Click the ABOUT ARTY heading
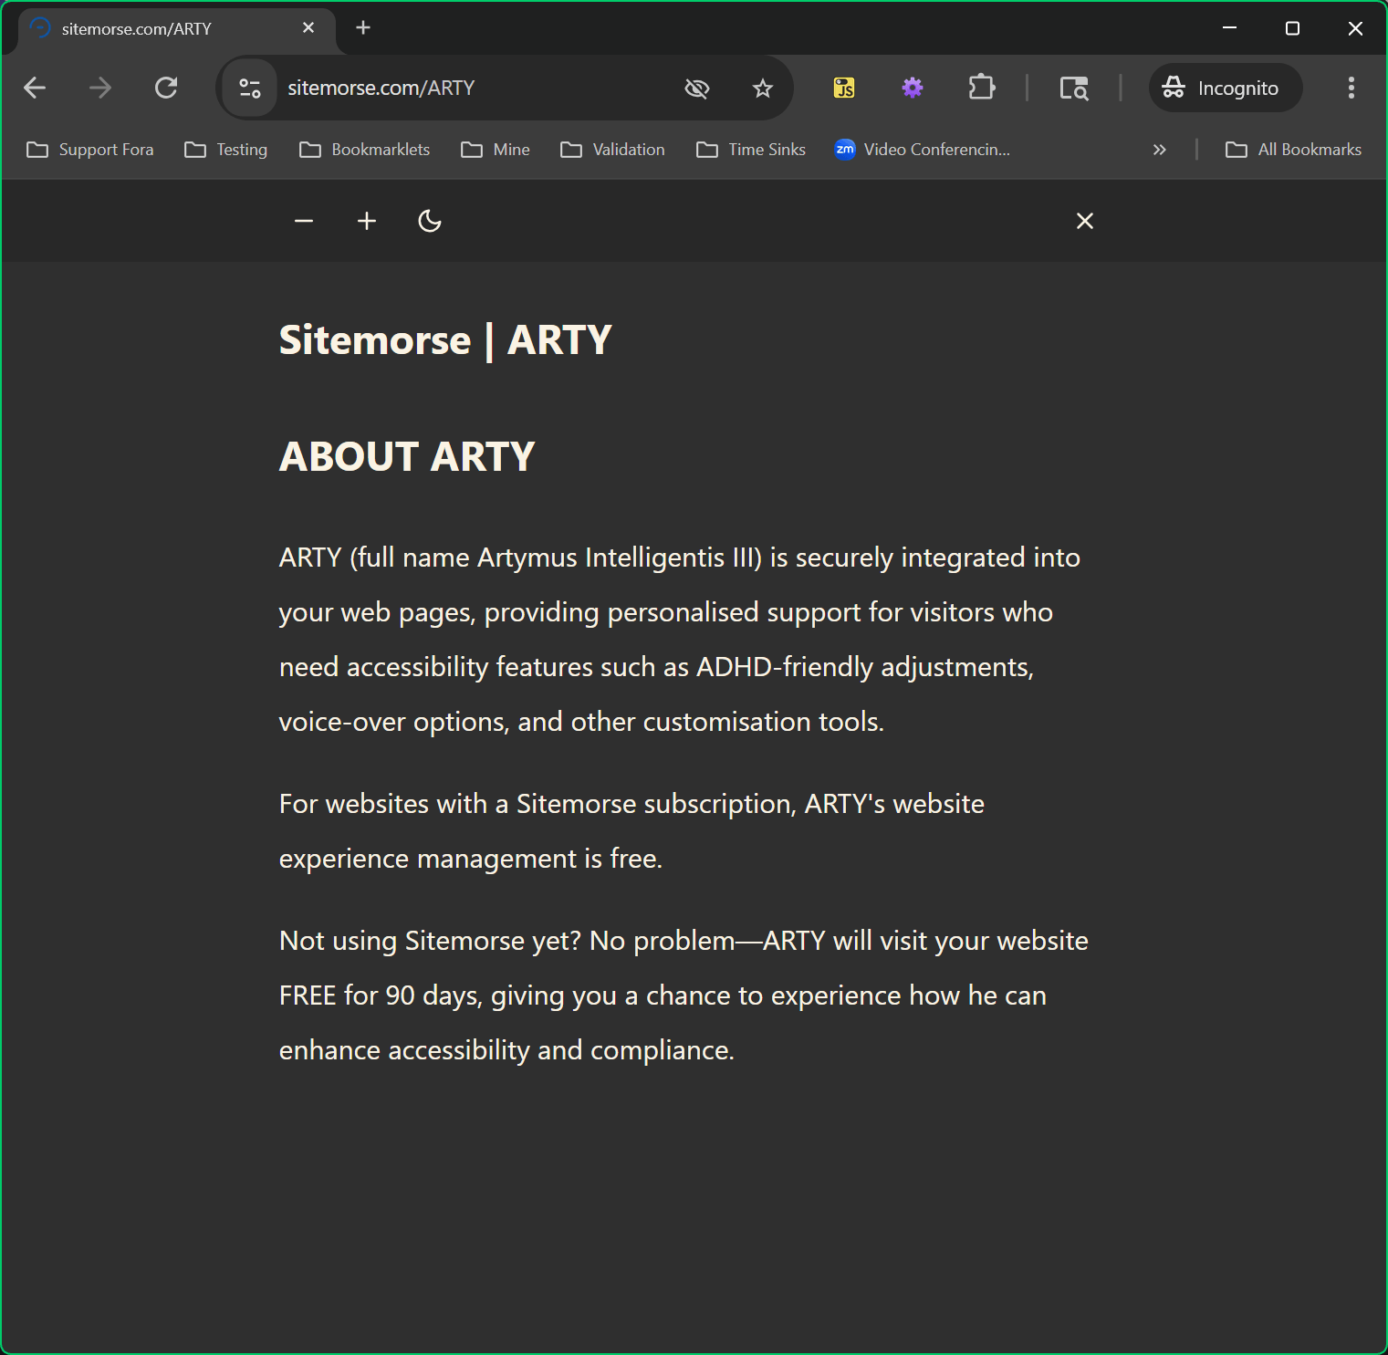 coord(407,457)
